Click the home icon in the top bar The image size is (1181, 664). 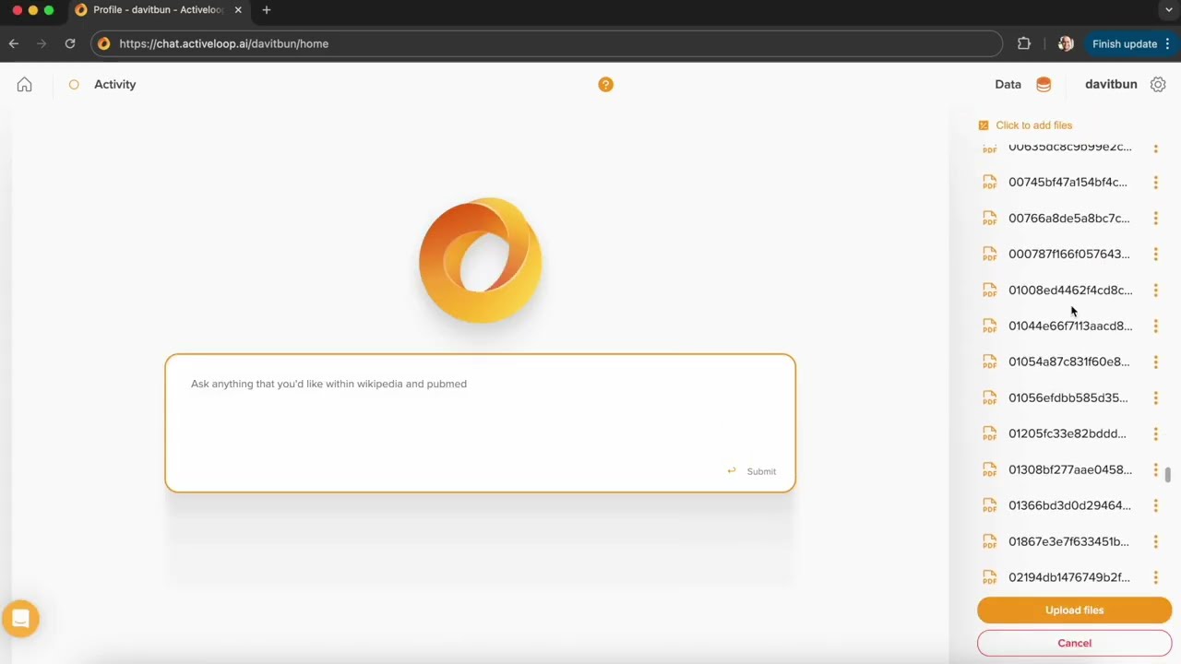tap(24, 84)
